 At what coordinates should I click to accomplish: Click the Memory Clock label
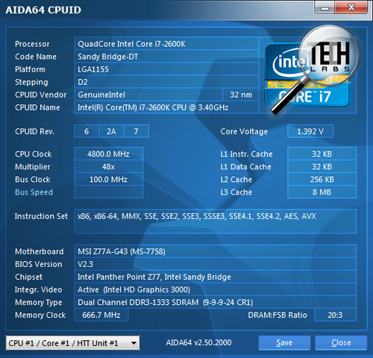pos(40,315)
